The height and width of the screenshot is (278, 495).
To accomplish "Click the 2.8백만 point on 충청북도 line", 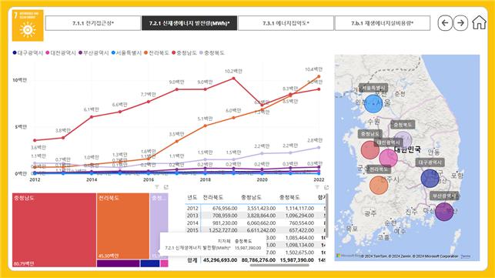I will (x=319, y=148).
